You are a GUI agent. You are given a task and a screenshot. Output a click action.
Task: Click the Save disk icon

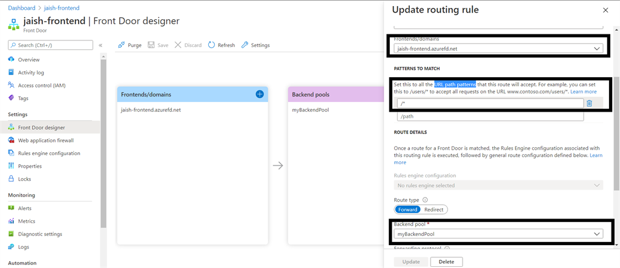151,45
